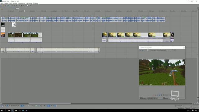
Task: Click the Minecraft frame in Video Preview
Action: tap(162, 72)
